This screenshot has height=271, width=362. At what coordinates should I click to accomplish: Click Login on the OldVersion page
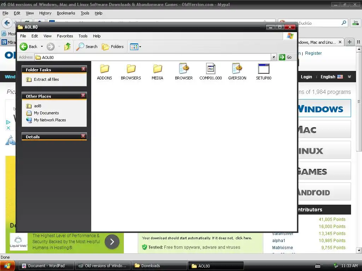[x=306, y=77]
